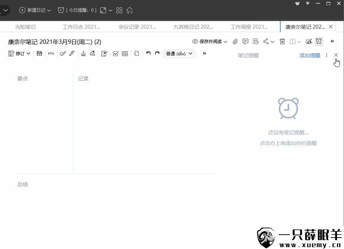This screenshot has height=249, width=344.
Task: Expand the share options arrow
Action: tap(273, 42)
